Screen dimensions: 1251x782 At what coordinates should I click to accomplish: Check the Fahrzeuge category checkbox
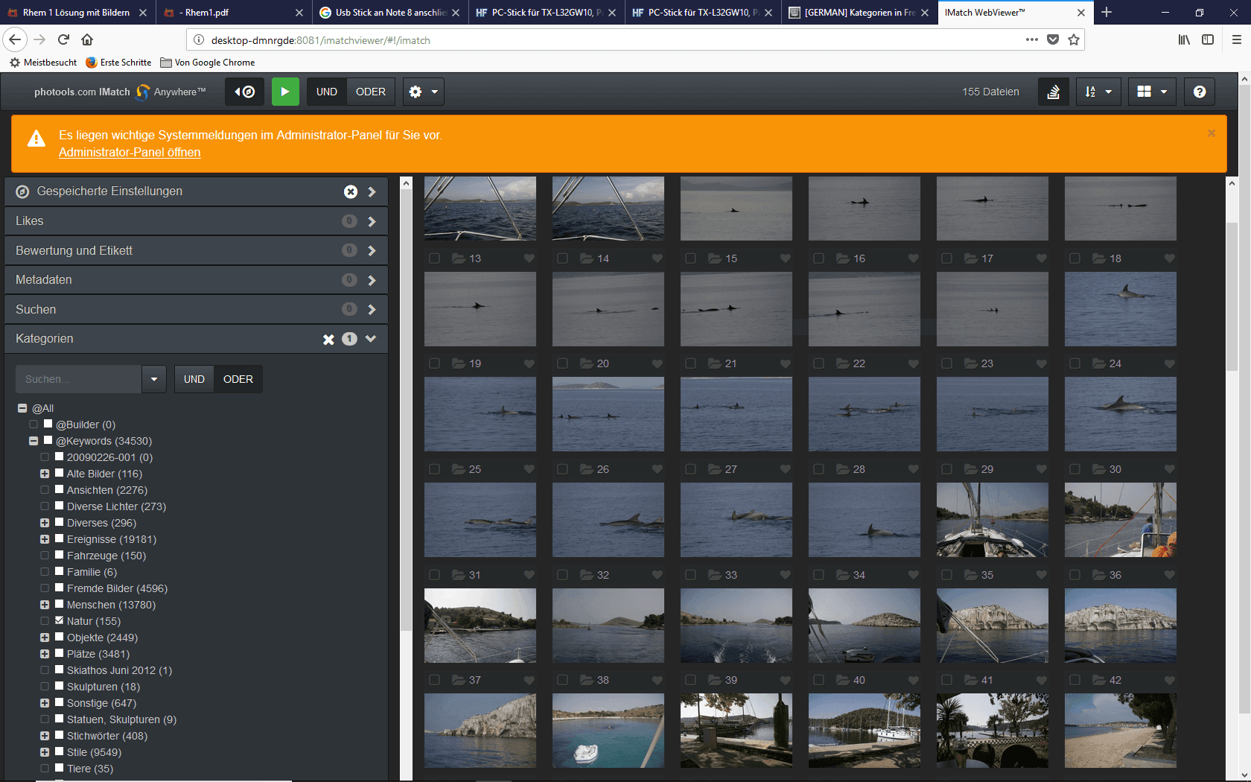(60, 555)
